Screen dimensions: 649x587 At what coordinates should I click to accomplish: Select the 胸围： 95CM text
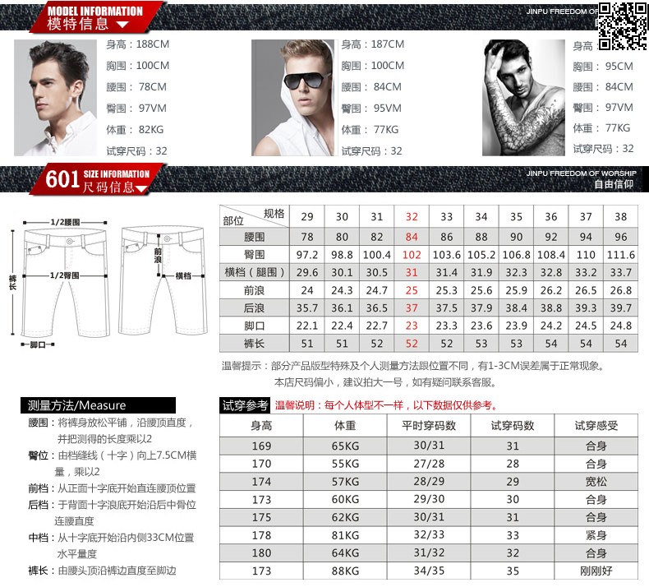coord(603,67)
